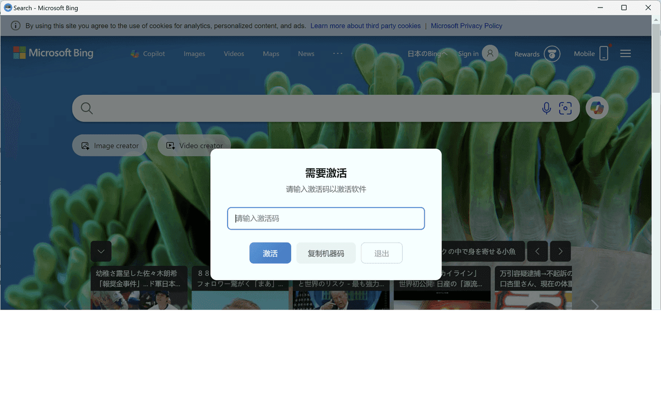Click the Microsoft Bing logo
The width and height of the screenshot is (661, 414).
click(53, 53)
